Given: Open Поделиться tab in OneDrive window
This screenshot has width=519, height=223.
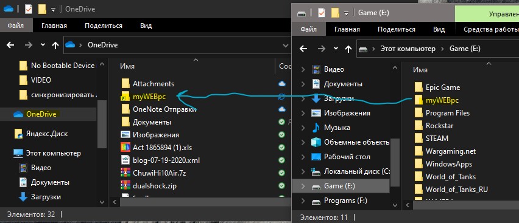Looking at the screenshot, I should tap(104, 26).
